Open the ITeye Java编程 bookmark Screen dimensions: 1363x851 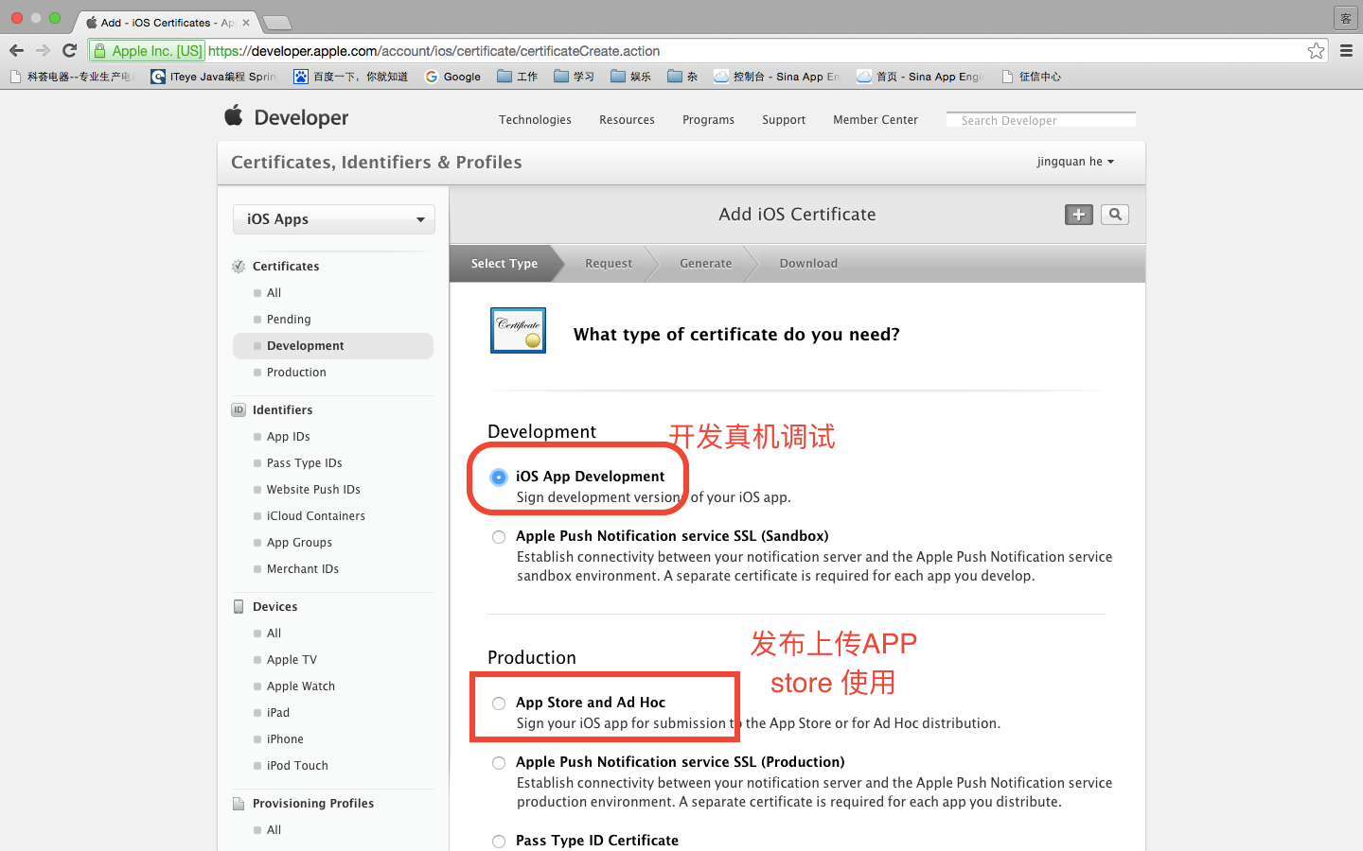pyautogui.click(x=214, y=77)
